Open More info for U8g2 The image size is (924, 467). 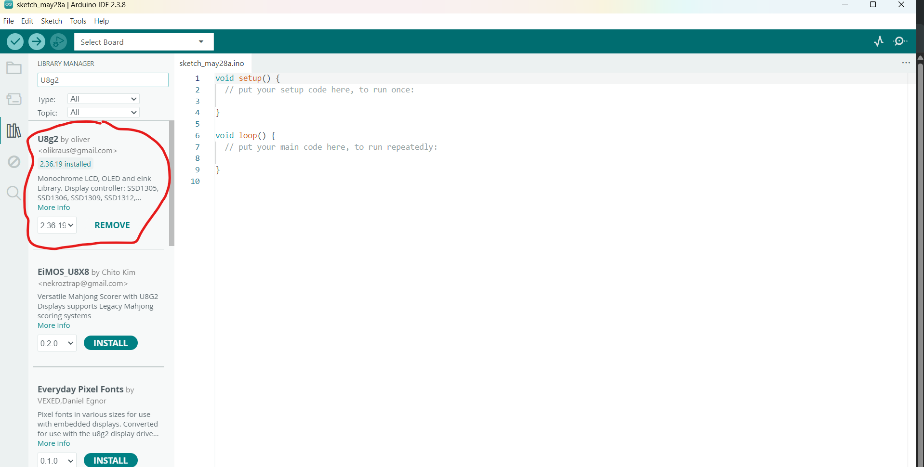[x=54, y=208]
